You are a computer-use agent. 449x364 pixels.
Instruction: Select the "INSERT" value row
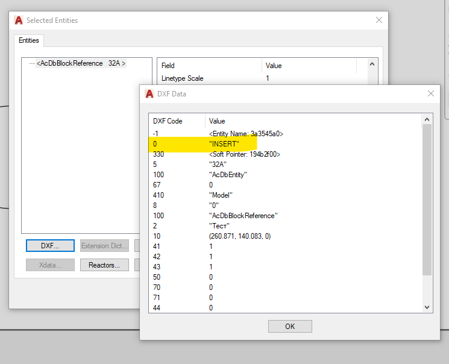(285, 144)
